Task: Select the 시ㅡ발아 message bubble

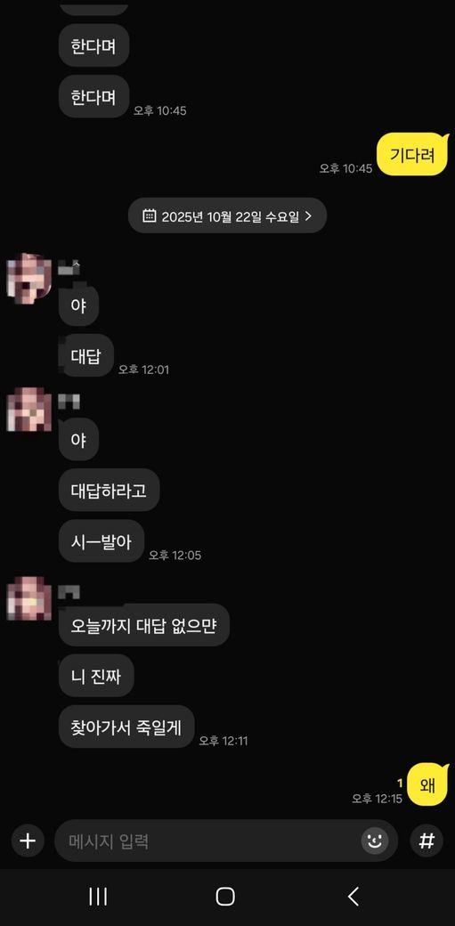Action: [102, 541]
